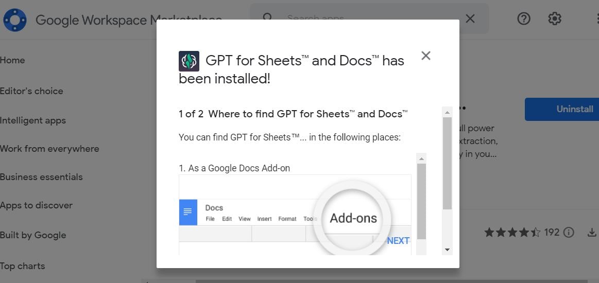Click '1. As a Google Docs Add-on' text
This screenshot has width=599, height=283.
point(234,168)
